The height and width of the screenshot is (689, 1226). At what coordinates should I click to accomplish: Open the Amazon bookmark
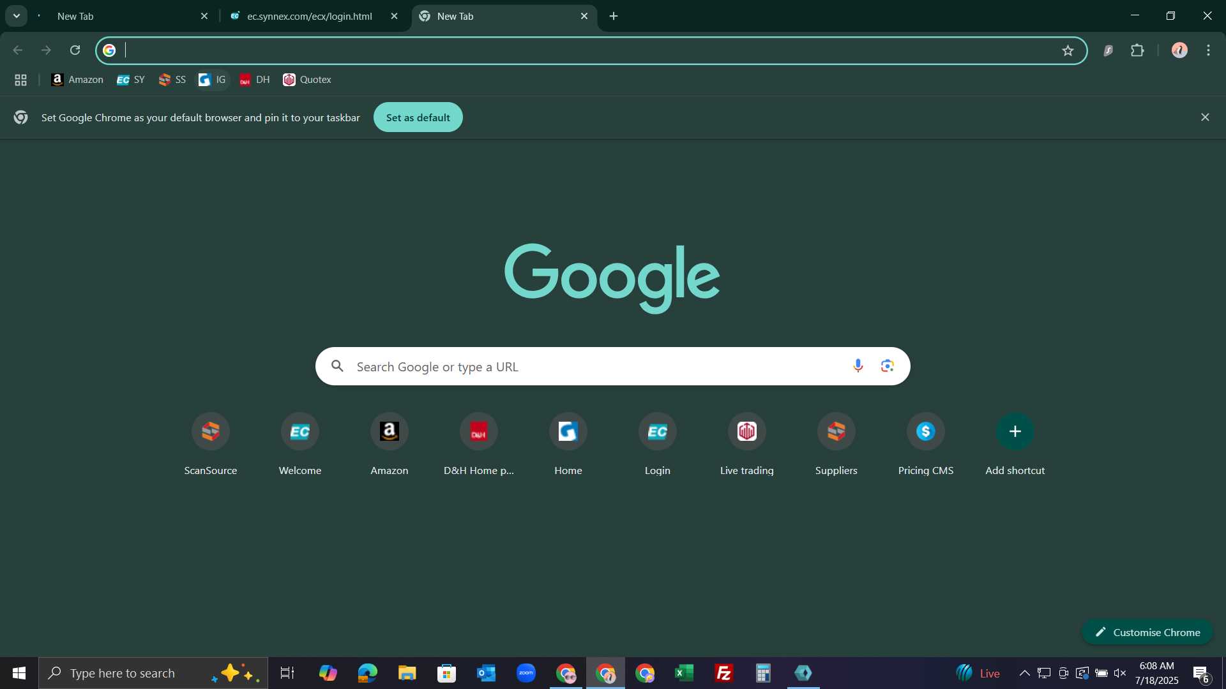click(77, 80)
